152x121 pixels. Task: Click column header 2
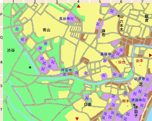(35, 2)
